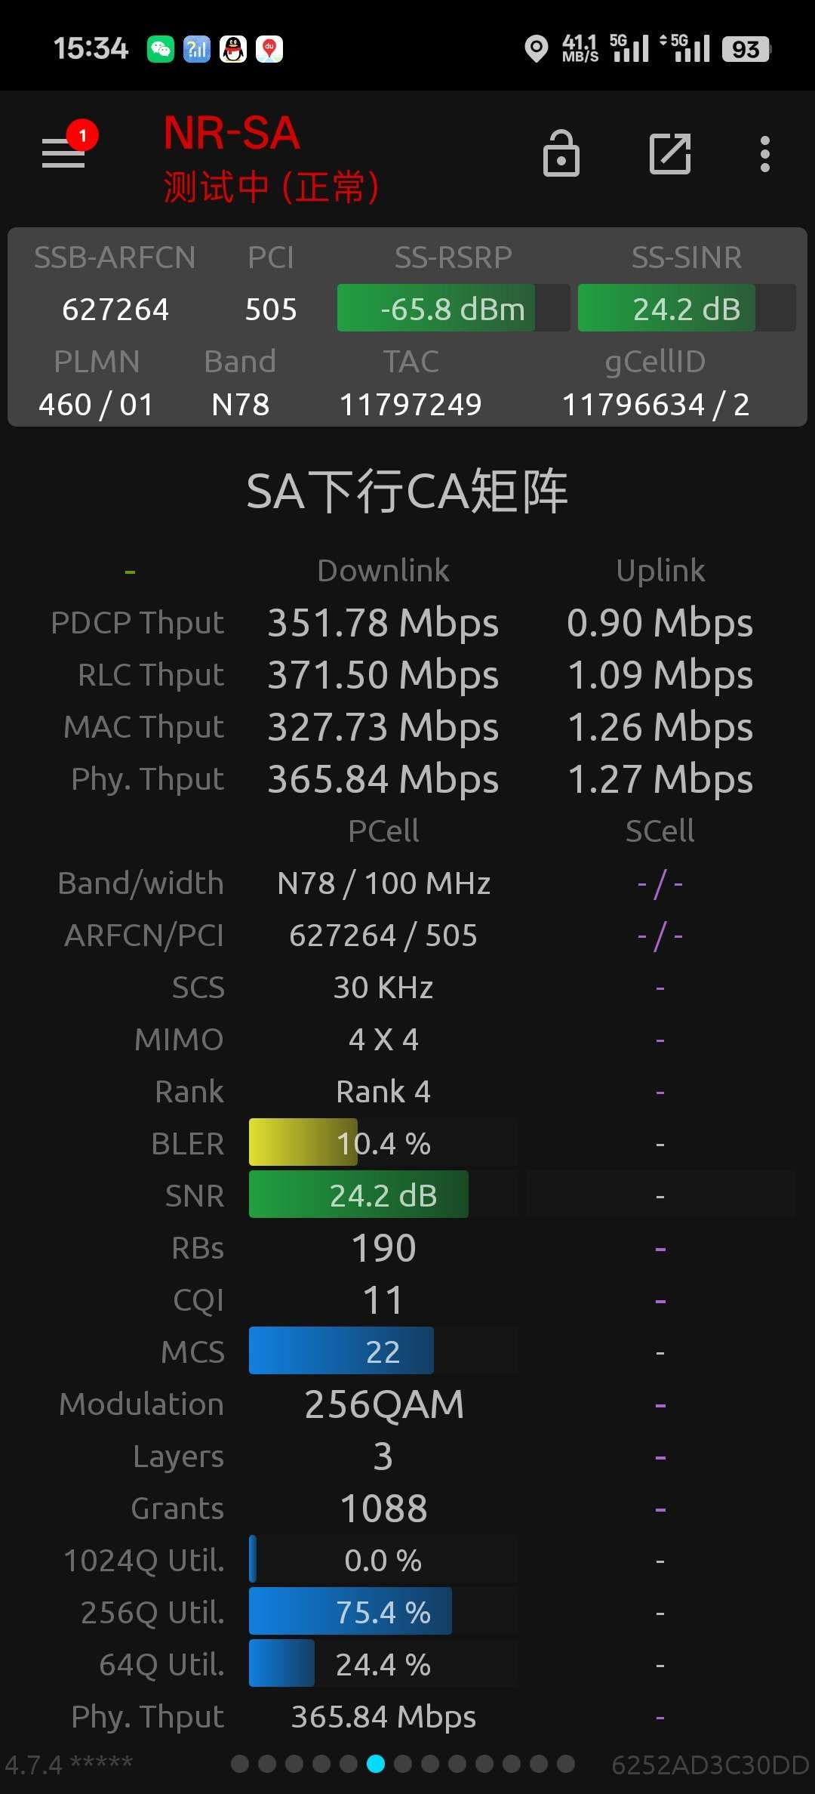Viewport: 815px width, 1794px height.
Task: Open the three-dot overflow menu
Action: pyautogui.click(x=765, y=154)
